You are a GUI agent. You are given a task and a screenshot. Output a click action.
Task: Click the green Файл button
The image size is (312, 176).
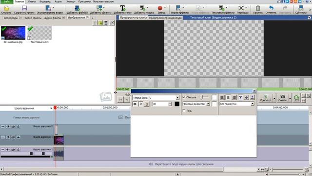(6, 1)
